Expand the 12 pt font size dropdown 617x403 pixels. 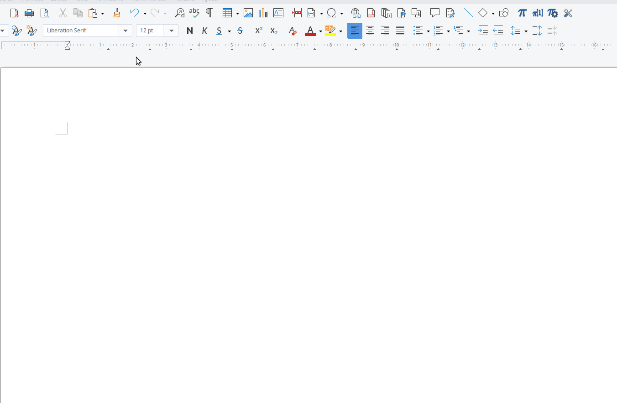(172, 31)
